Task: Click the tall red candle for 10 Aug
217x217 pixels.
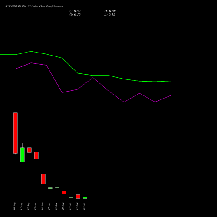Action: click(16, 133)
